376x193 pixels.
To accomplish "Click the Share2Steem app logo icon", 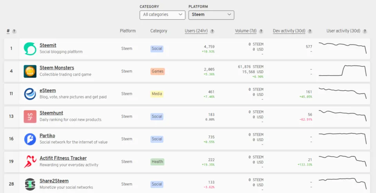I will click(x=30, y=184).
